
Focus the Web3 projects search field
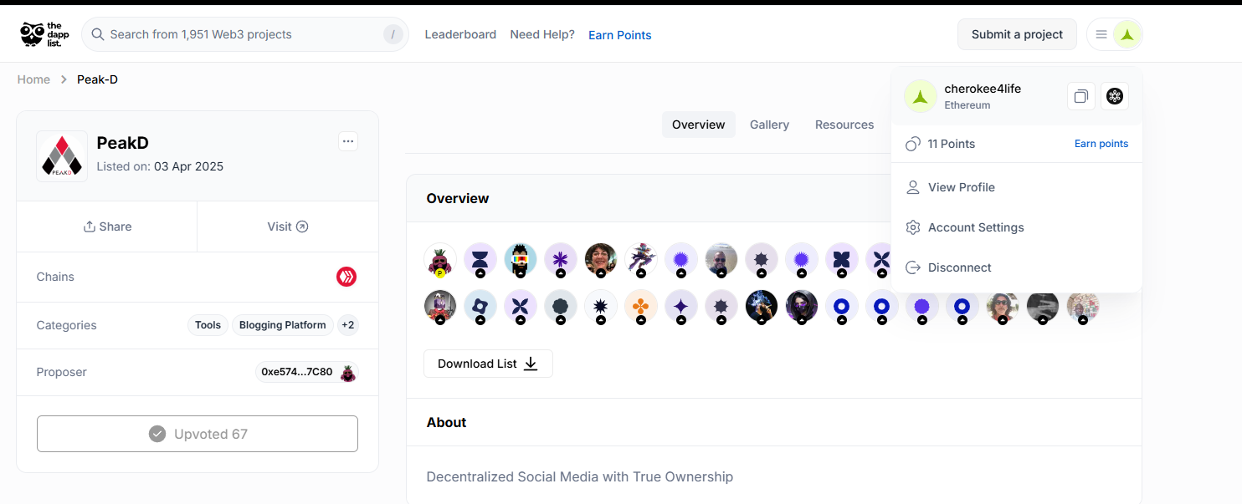click(245, 34)
